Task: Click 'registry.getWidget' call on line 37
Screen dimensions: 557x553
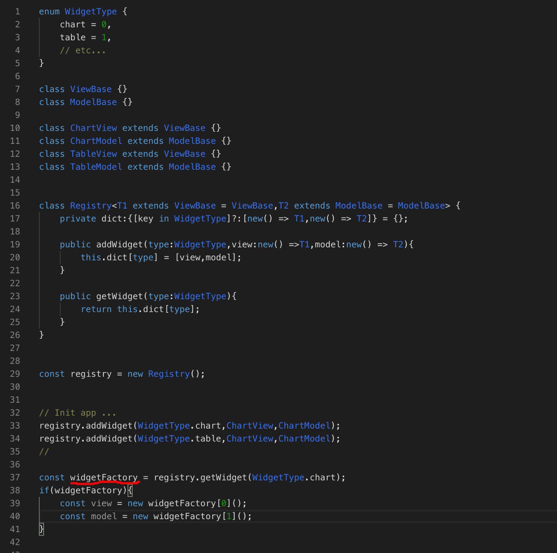Action: [200, 477]
